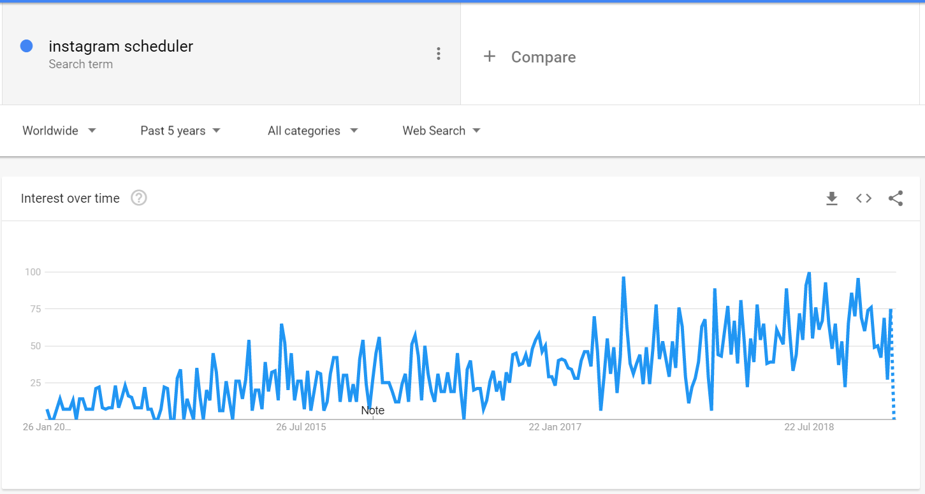Open the All categories filter dropdown
Viewport: 925px width, 494px height.
pyautogui.click(x=312, y=131)
